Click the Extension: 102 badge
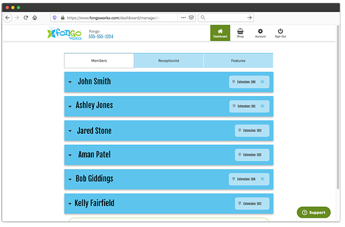 coord(252,203)
